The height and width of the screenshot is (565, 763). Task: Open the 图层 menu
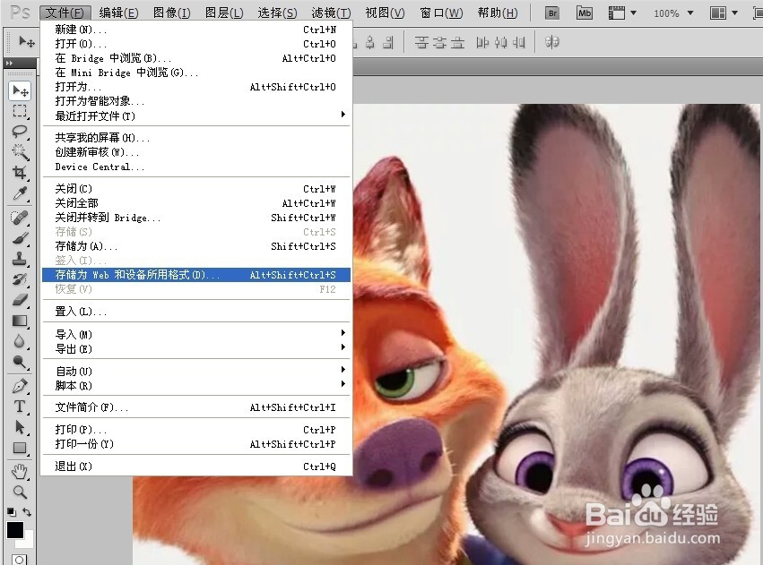coord(224,13)
